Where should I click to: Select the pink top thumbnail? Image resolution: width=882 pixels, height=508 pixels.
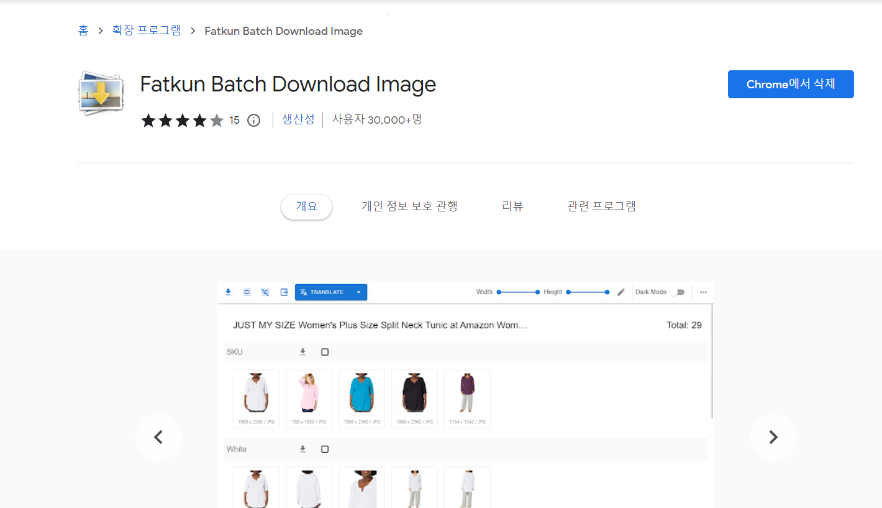tap(309, 399)
